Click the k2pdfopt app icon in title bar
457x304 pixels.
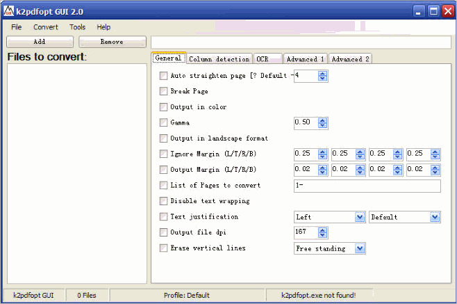click(x=9, y=11)
